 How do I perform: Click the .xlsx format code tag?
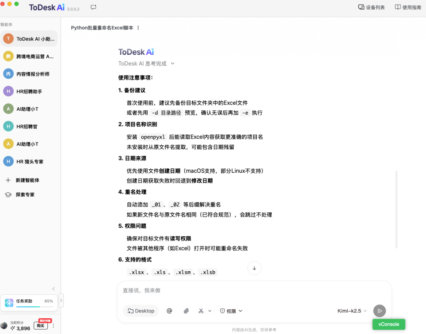tap(136, 272)
